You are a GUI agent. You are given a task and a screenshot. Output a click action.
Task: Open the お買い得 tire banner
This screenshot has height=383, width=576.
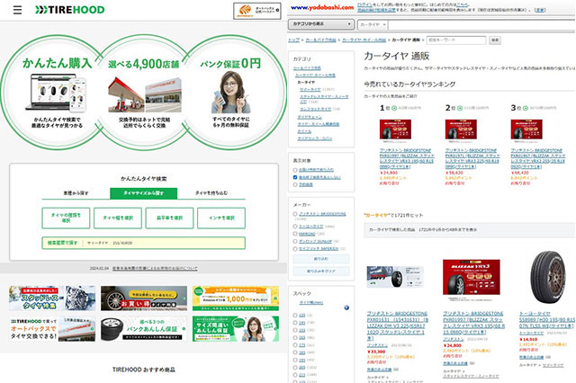click(x=144, y=298)
